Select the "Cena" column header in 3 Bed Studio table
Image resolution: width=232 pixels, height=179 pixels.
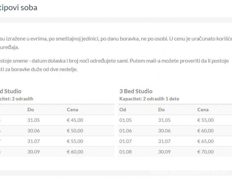click(x=203, y=110)
